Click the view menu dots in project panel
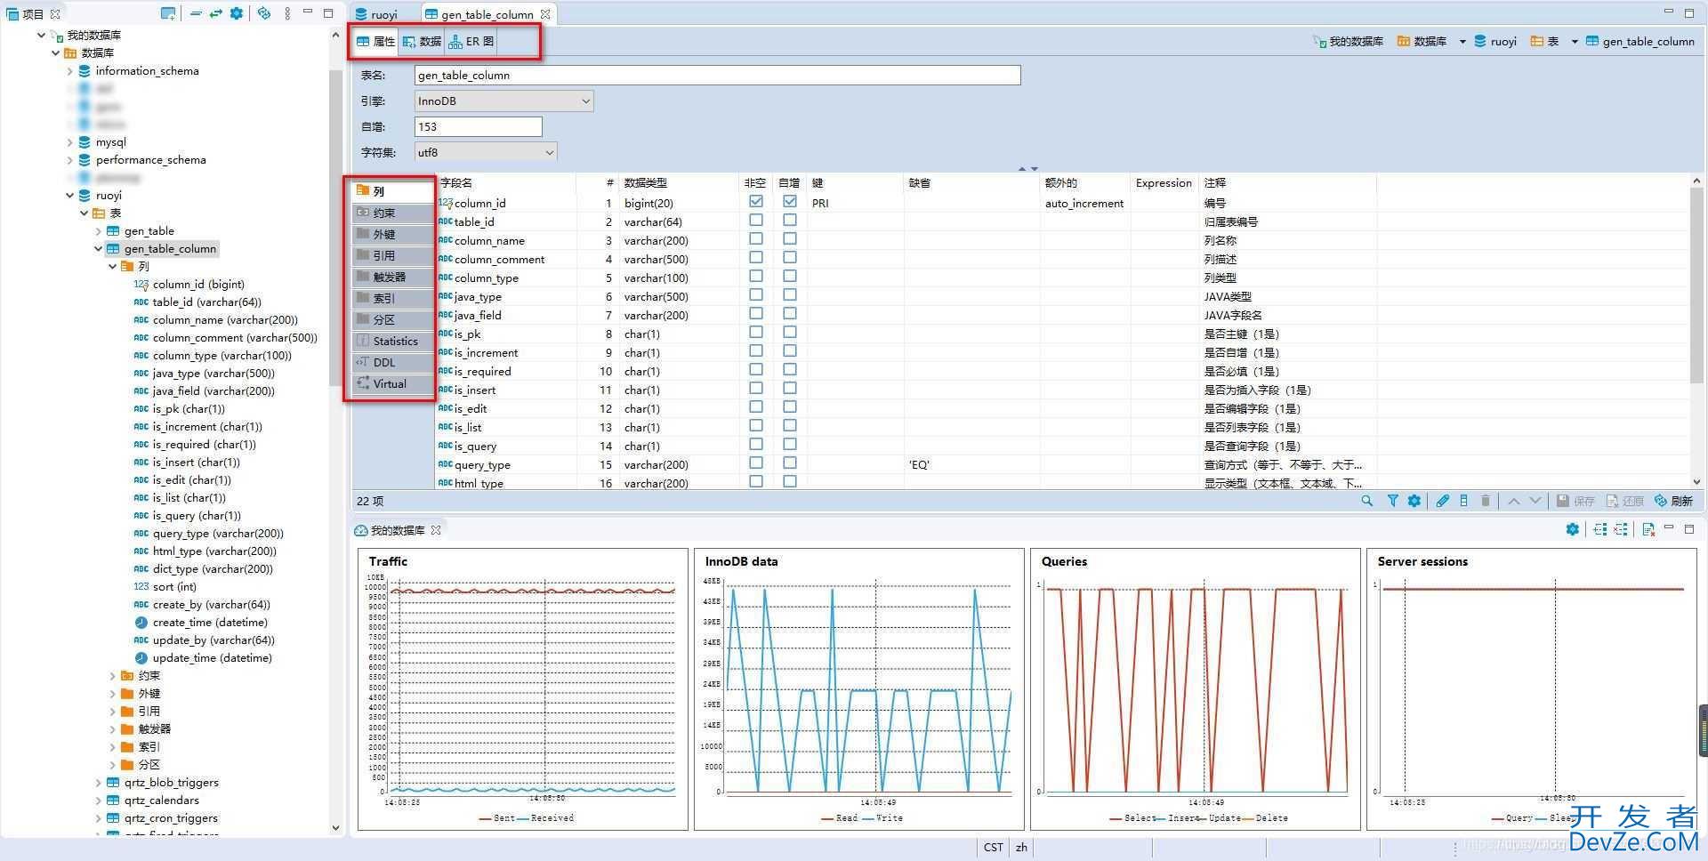 [x=287, y=13]
